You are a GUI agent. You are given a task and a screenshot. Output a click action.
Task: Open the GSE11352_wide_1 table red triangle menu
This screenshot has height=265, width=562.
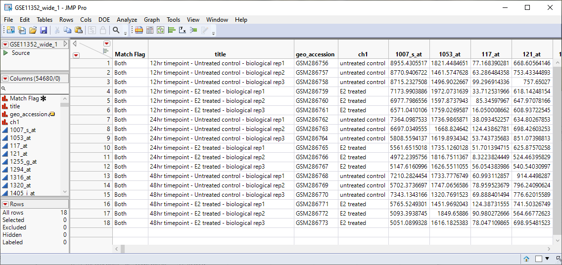tap(5, 44)
